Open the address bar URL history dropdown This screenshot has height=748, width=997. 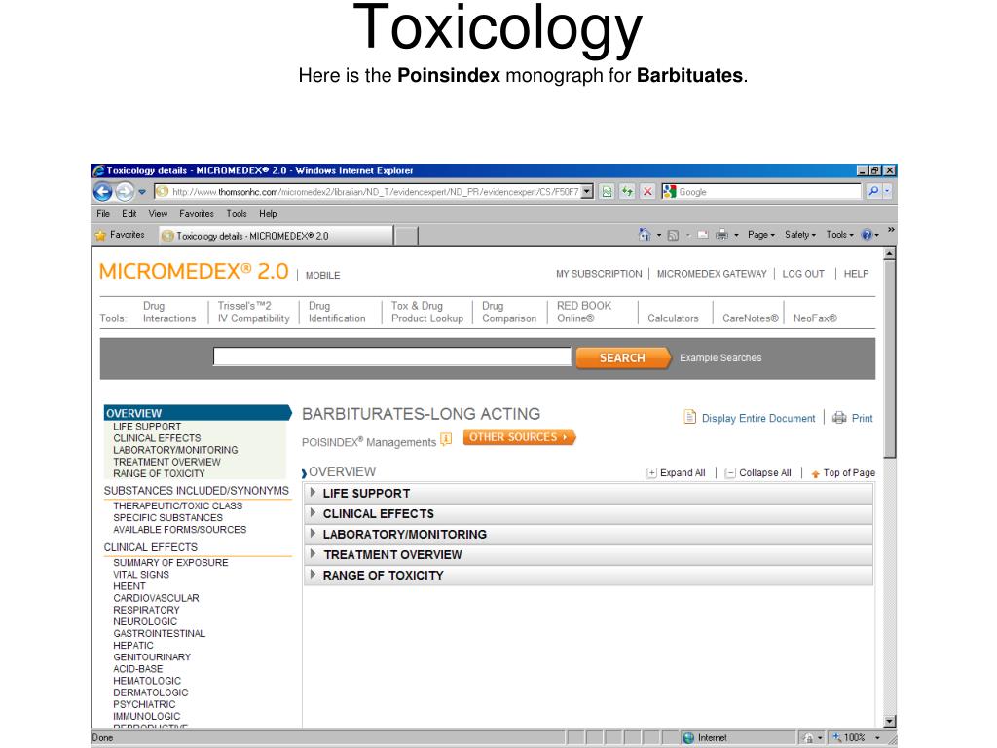pyautogui.click(x=587, y=192)
